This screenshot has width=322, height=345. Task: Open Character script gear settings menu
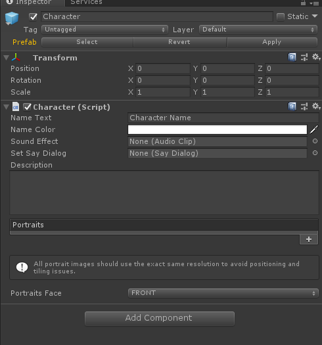click(x=316, y=106)
